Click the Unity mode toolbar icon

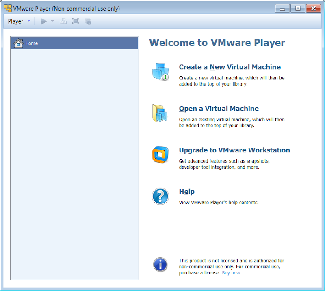pyautogui.click(x=88, y=21)
